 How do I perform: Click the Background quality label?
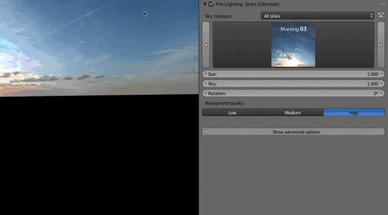pyautogui.click(x=225, y=103)
